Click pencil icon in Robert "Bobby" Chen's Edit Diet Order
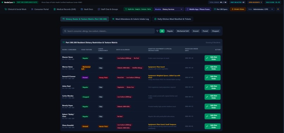This screenshot has height=133, width=284. [x=207, y=116]
